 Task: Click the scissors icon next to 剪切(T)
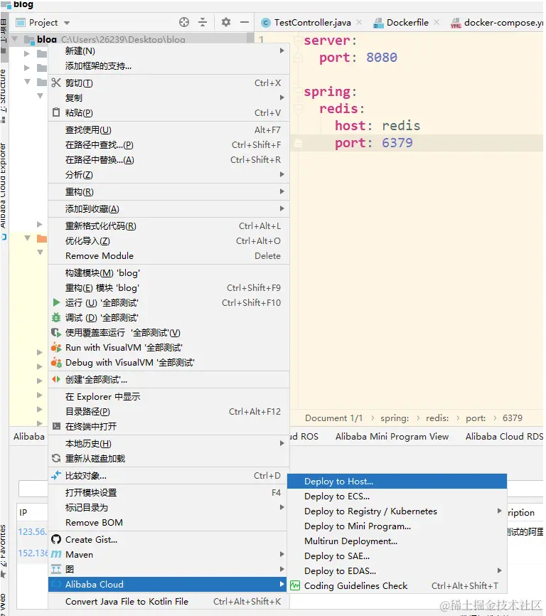56,83
